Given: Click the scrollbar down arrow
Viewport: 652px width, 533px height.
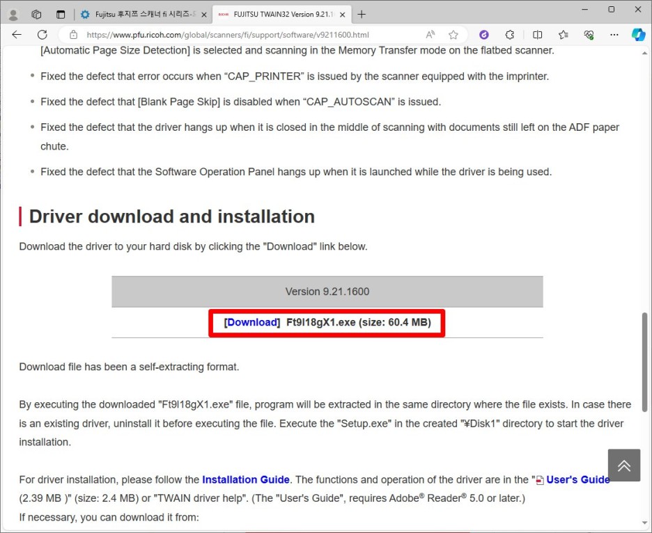Looking at the screenshot, I should tap(644, 523).
